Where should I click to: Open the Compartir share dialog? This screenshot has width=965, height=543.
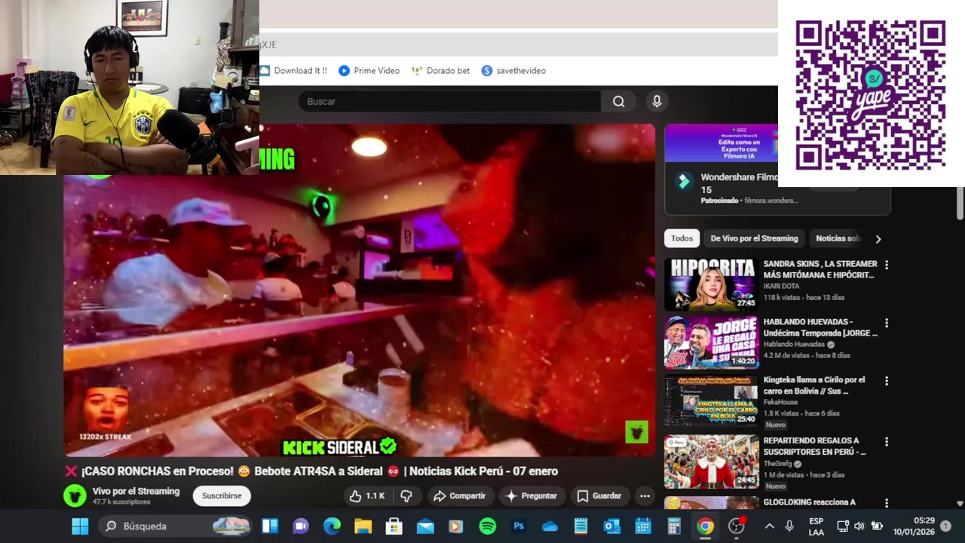coord(459,495)
